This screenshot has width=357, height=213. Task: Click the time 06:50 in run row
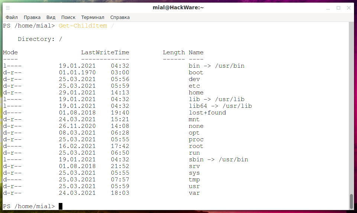coord(120,153)
